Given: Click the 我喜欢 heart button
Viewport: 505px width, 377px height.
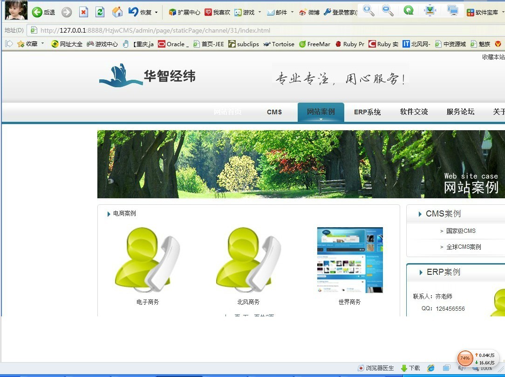Looking at the screenshot, I should pyautogui.click(x=218, y=12).
